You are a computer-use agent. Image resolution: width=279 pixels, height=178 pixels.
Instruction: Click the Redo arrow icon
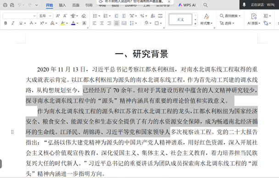30,5
